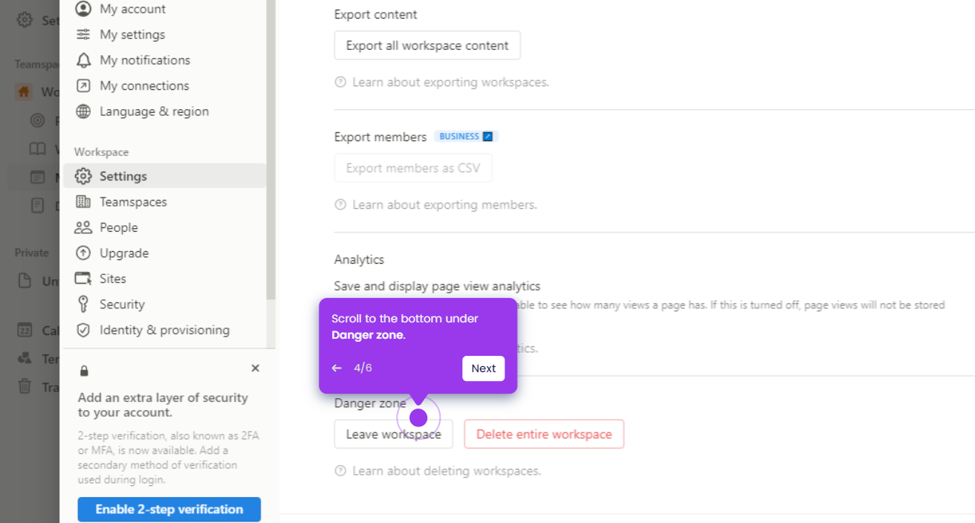Dismiss the 2-step verification promo
975x523 pixels.
coord(255,368)
